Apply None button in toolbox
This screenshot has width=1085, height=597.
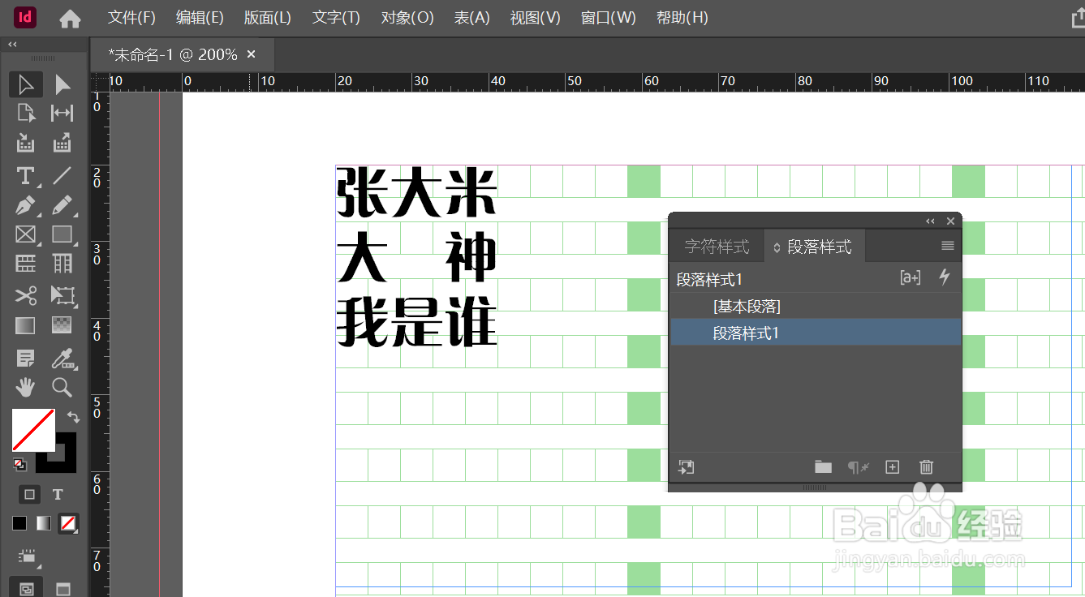68,523
